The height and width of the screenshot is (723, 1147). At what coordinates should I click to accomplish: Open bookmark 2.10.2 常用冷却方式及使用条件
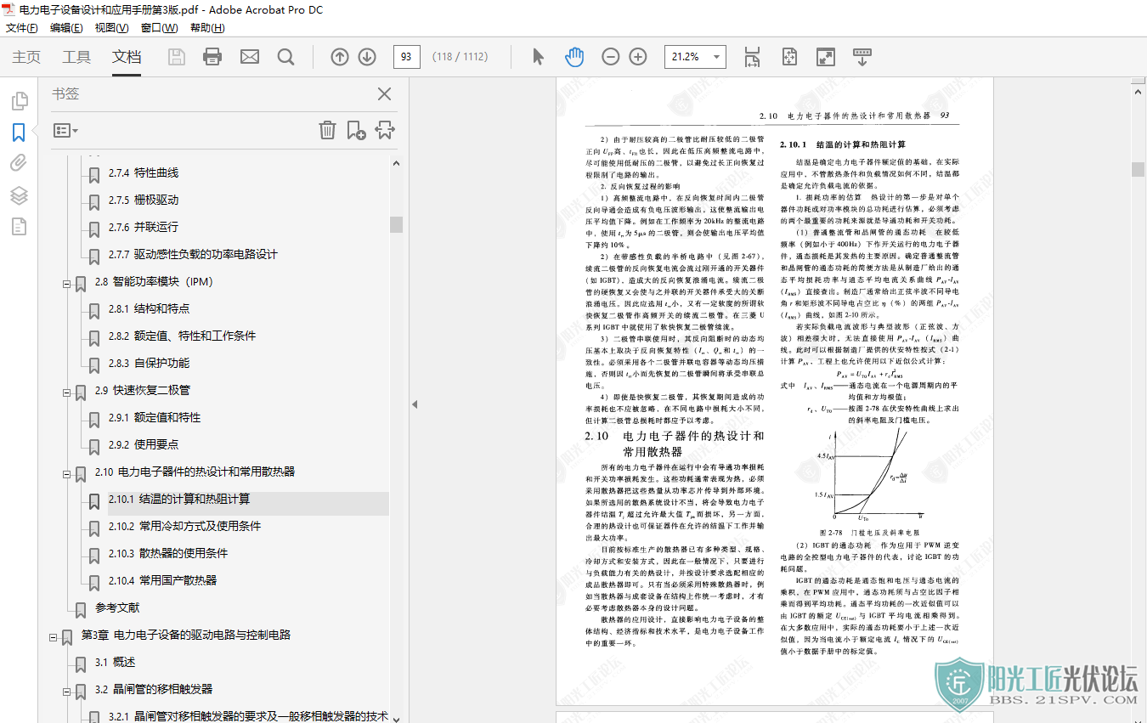click(x=184, y=526)
